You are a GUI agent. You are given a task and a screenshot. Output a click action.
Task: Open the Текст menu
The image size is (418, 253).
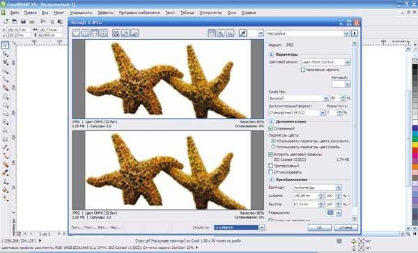(170, 13)
